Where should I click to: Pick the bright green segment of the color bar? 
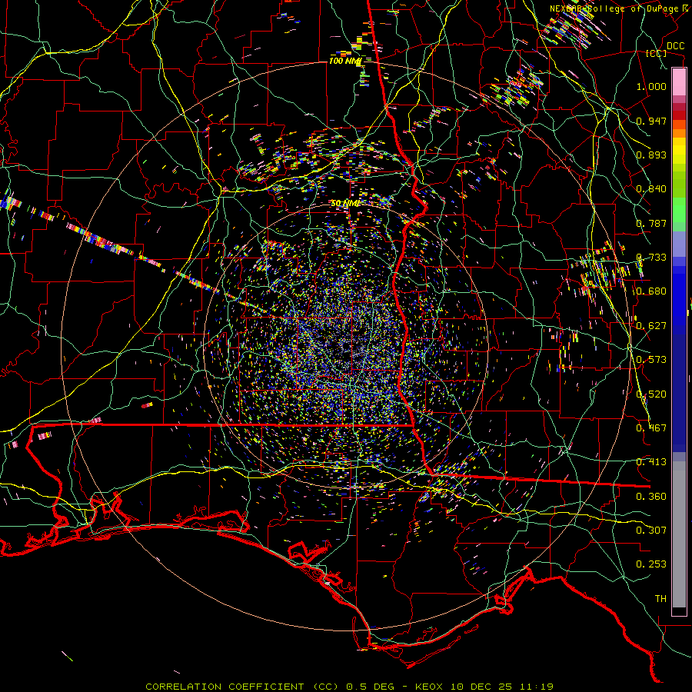[x=679, y=210]
